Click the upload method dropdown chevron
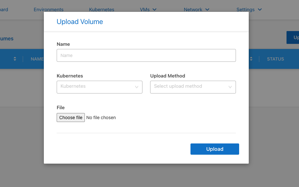This screenshot has height=187, width=299. (x=230, y=87)
